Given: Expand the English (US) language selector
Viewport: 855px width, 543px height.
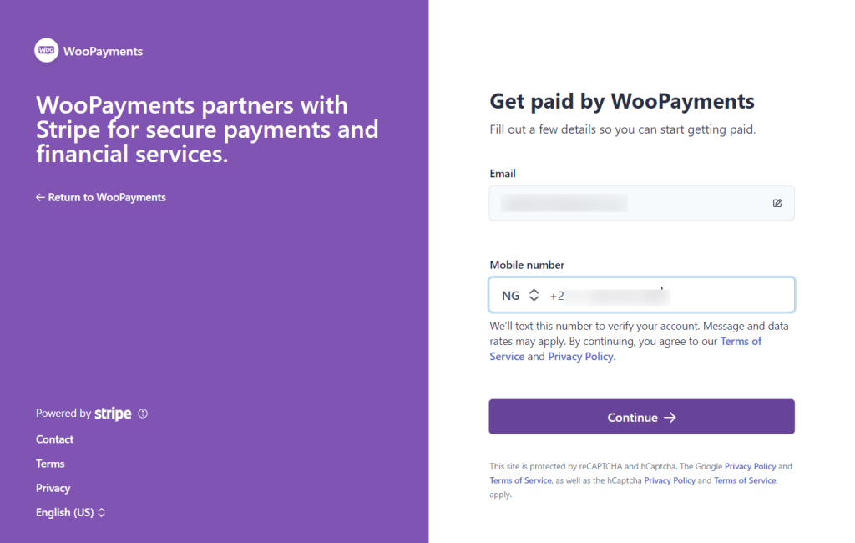Looking at the screenshot, I should [70, 512].
